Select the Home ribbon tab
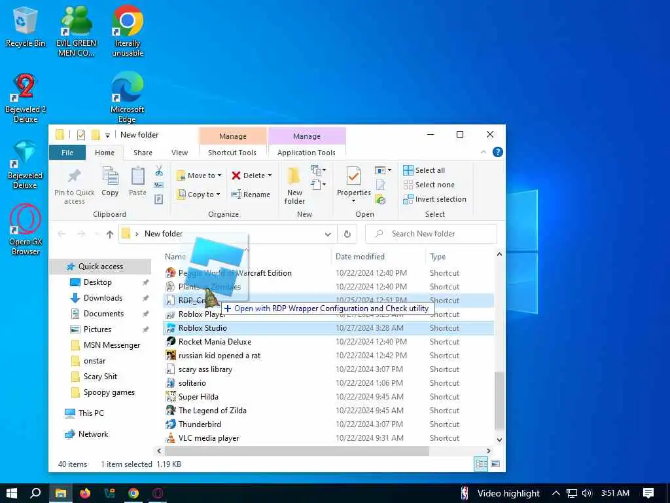Viewport: 670px width, 503px height. [x=104, y=153]
